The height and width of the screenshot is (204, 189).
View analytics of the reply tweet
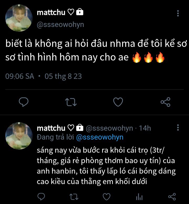pyautogui.click(x=139, y=196)
